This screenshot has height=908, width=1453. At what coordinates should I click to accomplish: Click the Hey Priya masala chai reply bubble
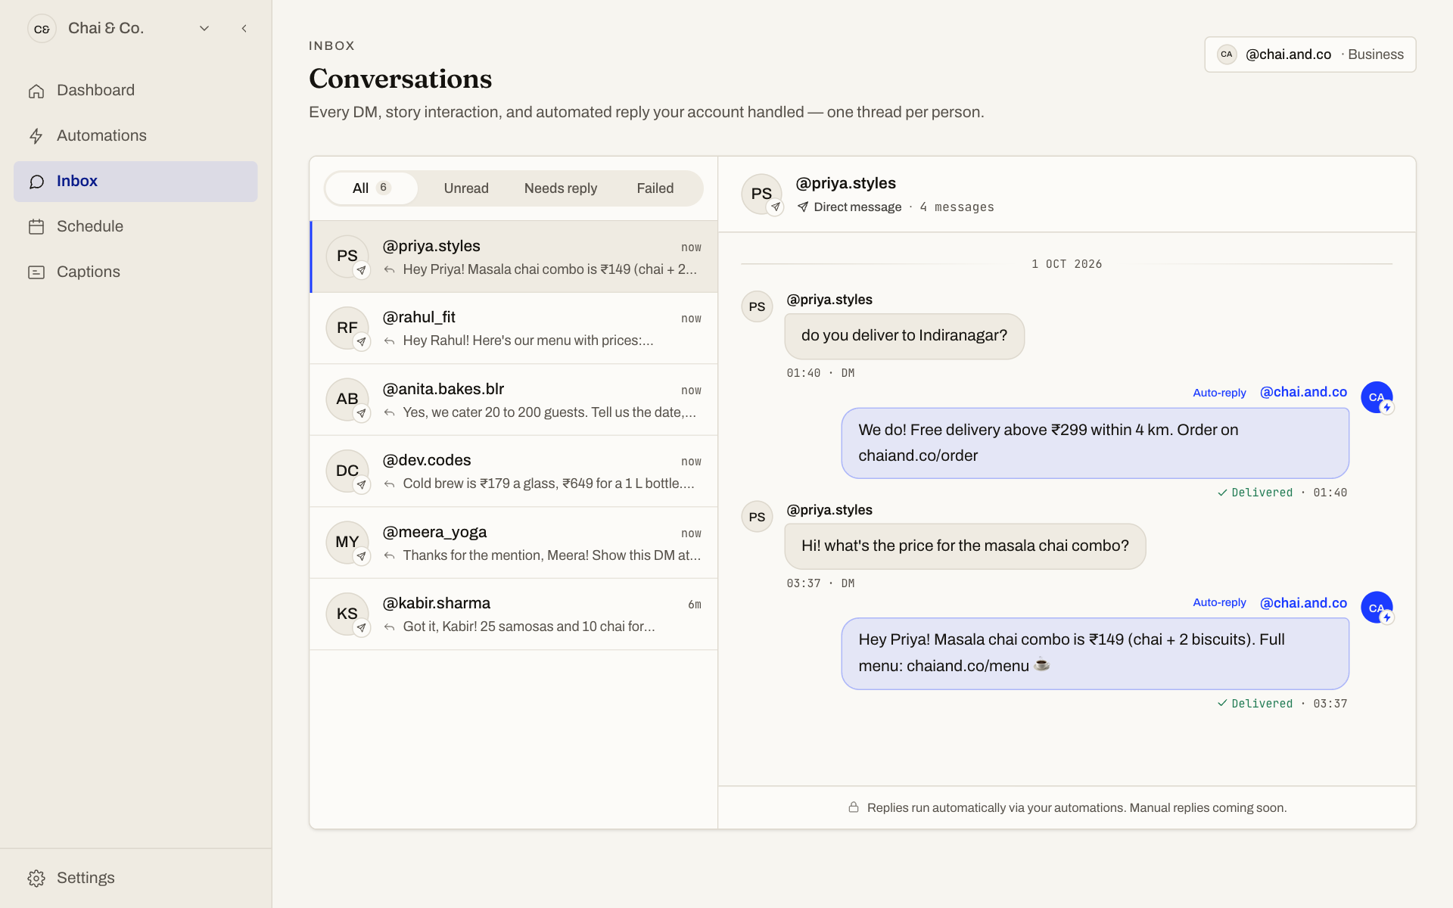(x=1095, y=654)
